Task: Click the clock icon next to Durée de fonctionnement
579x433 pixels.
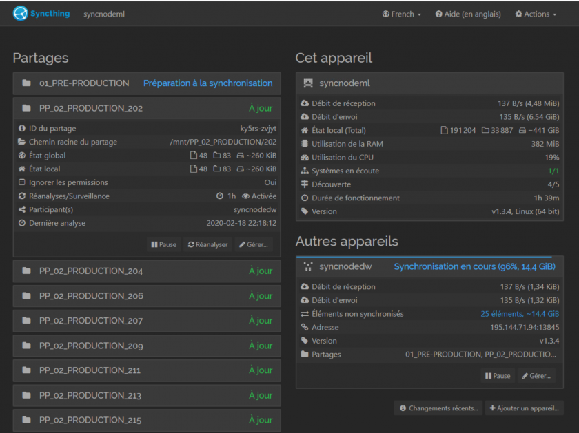Action: click(305, 198)
